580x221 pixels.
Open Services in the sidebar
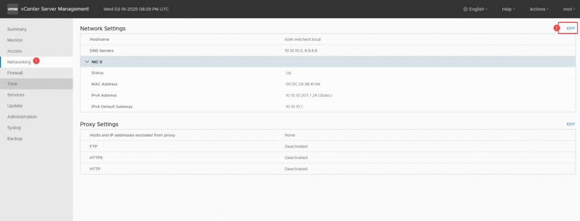pos(36,95)
